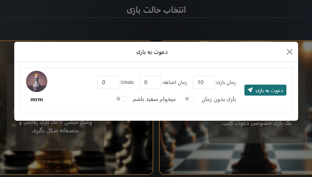
Task: Click the paper plane icon on invite button
Action: [x=250, y=90]
